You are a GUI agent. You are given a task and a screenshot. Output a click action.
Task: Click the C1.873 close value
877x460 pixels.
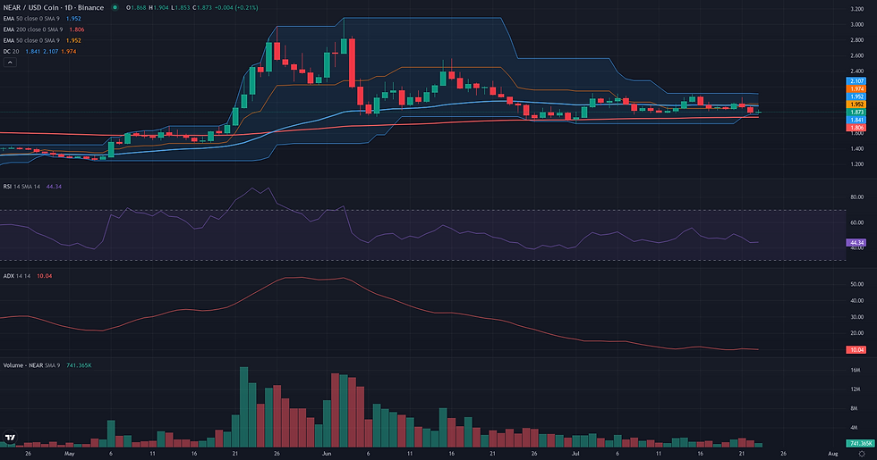(x=202, y=8)
